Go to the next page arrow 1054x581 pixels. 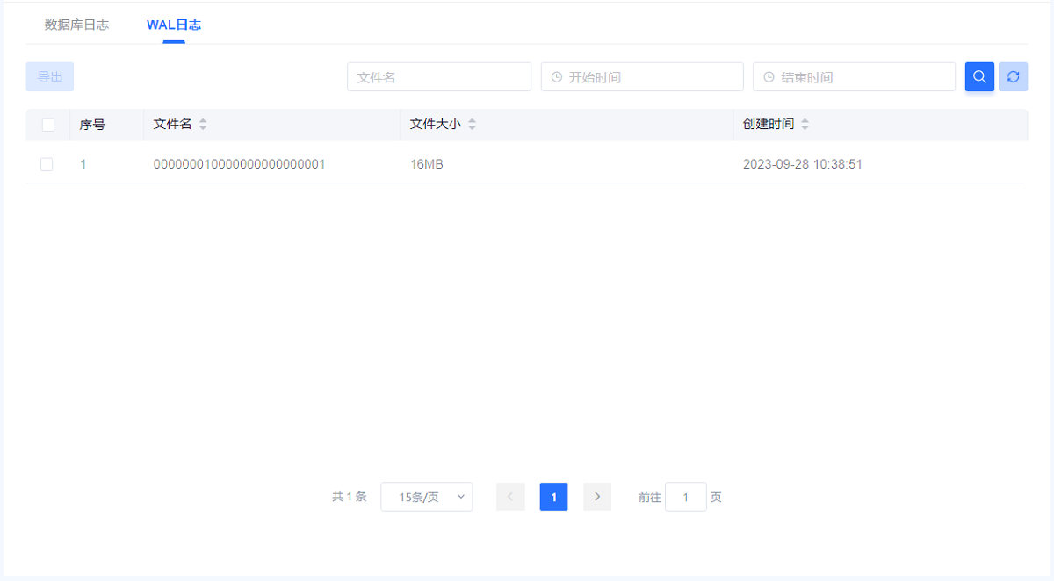[597, 497]
